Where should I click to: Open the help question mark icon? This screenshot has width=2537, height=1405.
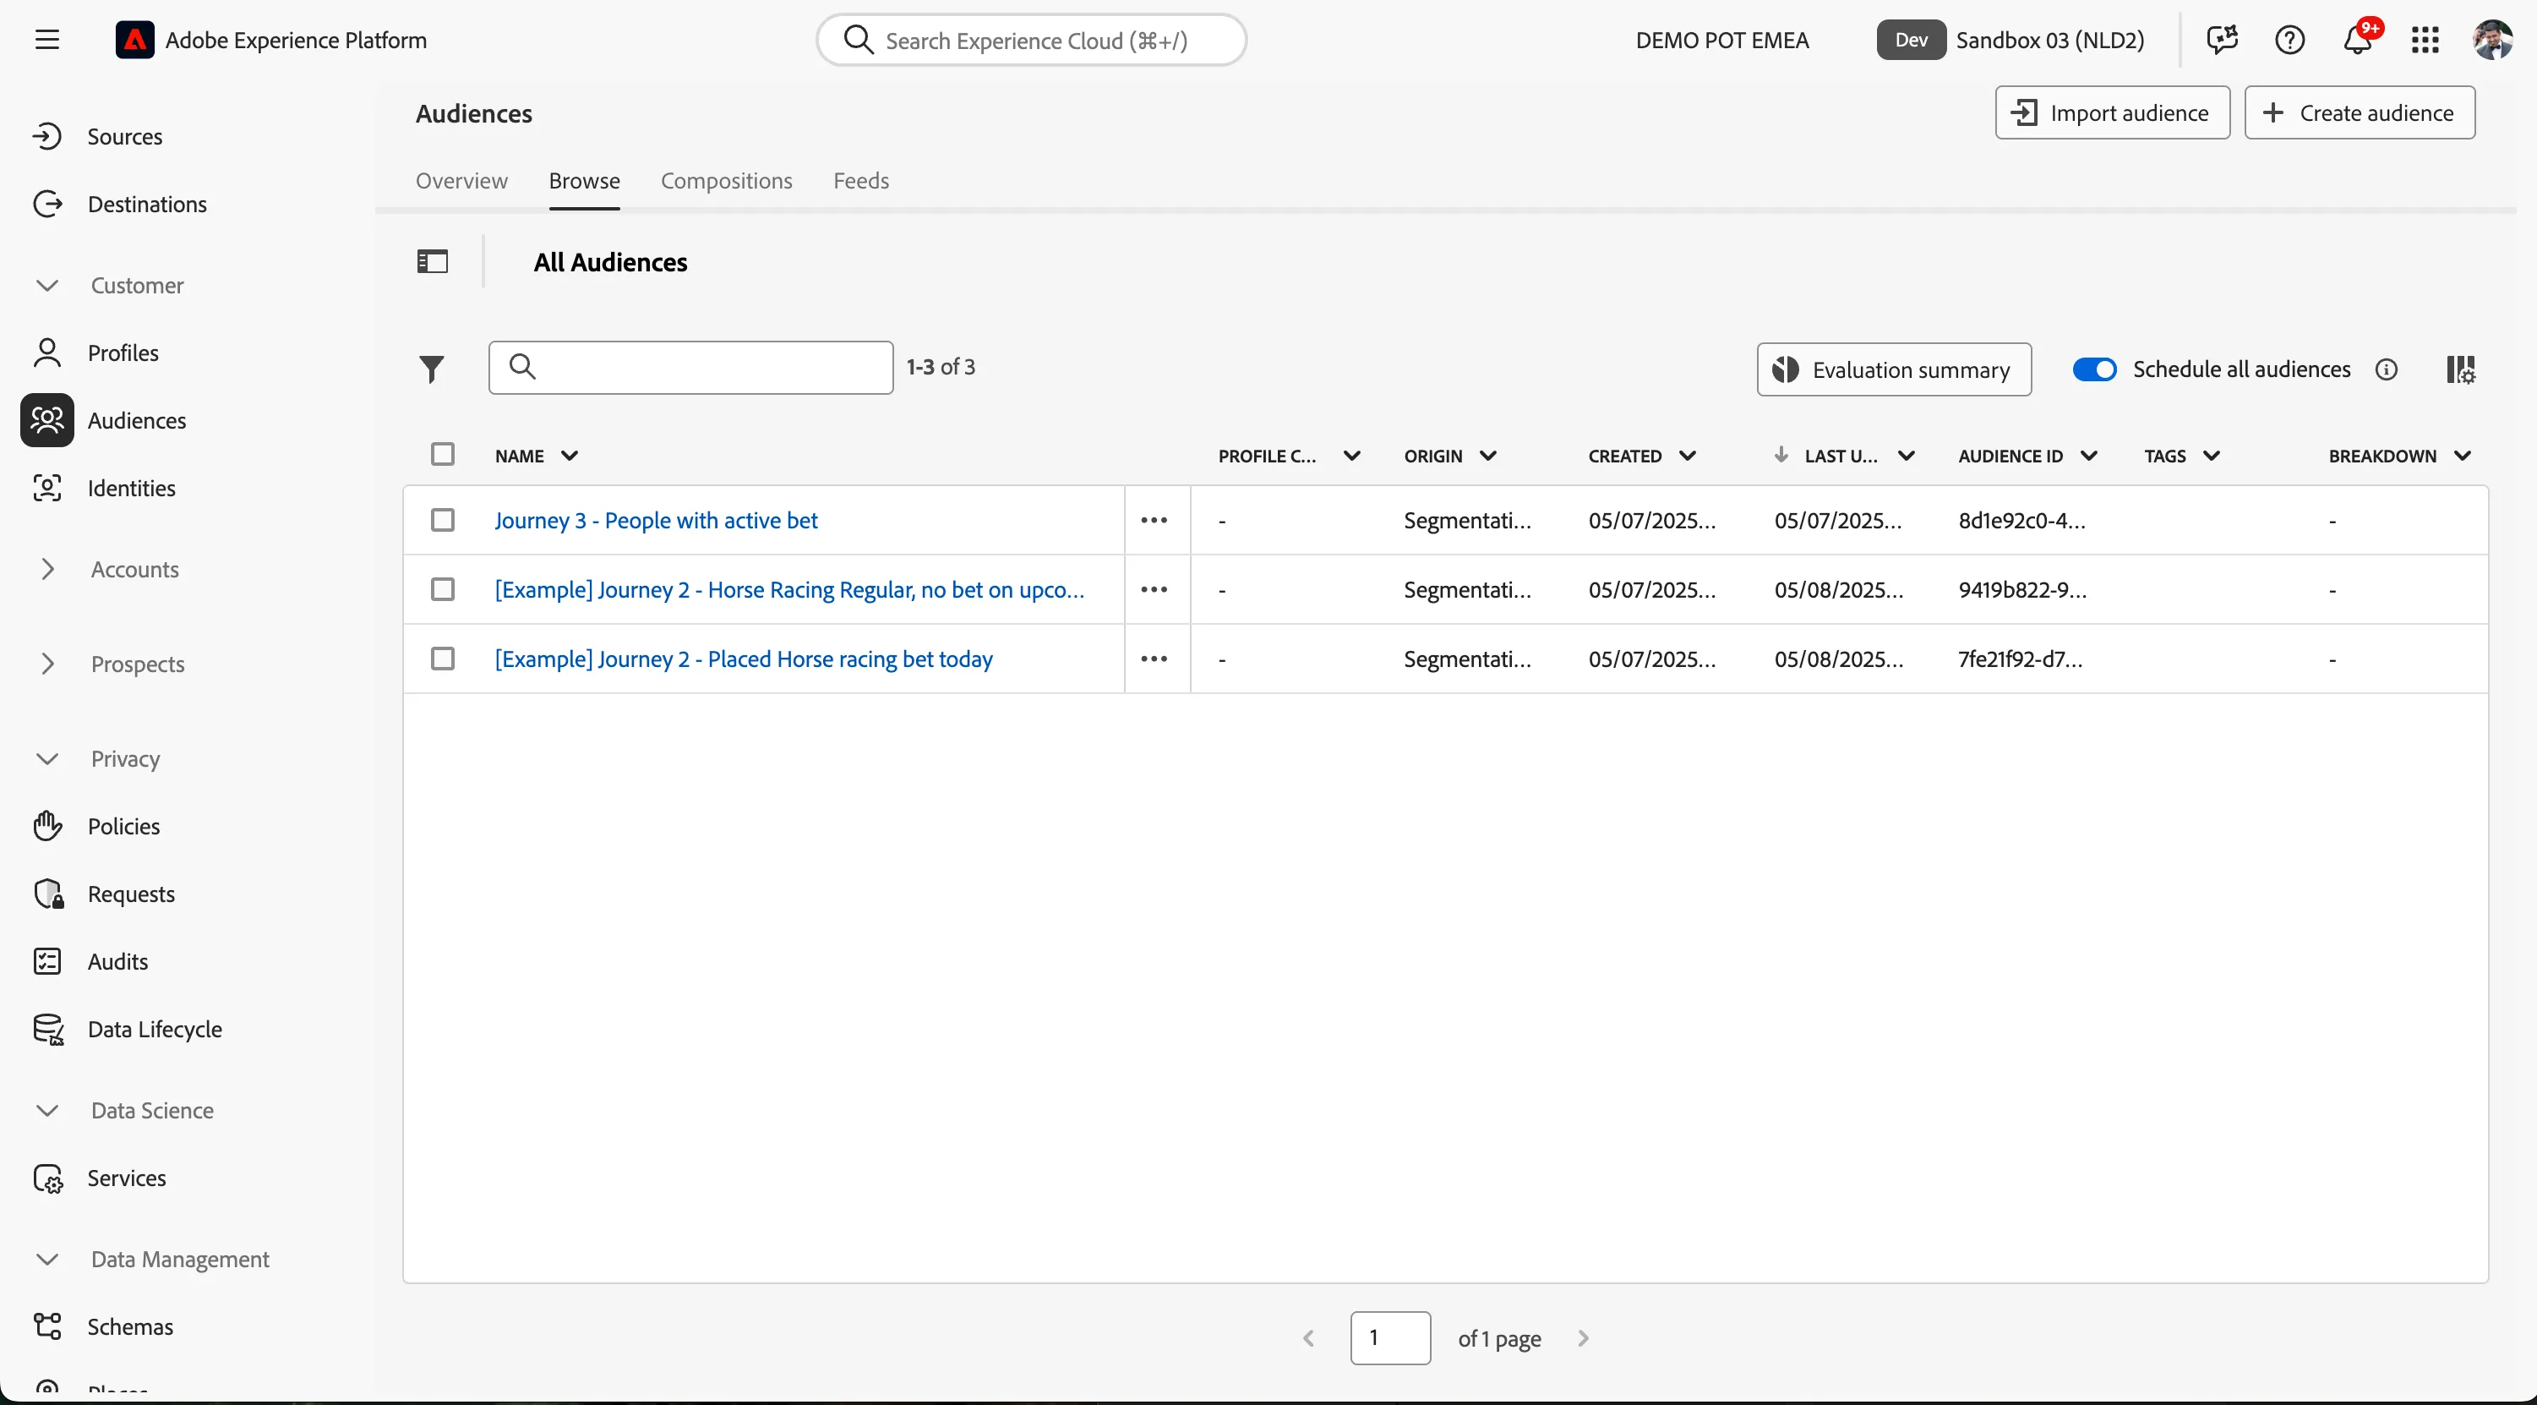(x=2289, y=40)
